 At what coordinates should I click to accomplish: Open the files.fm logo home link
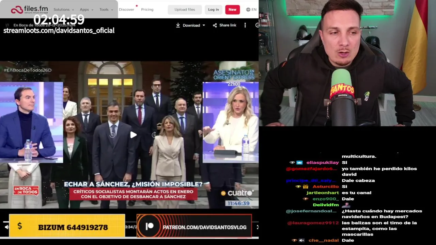[29, 10]
